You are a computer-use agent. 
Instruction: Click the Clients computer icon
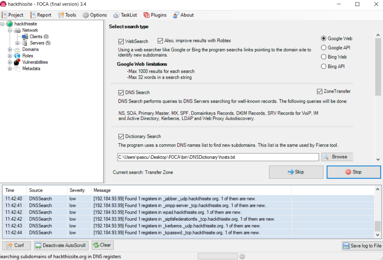point(25,36)
